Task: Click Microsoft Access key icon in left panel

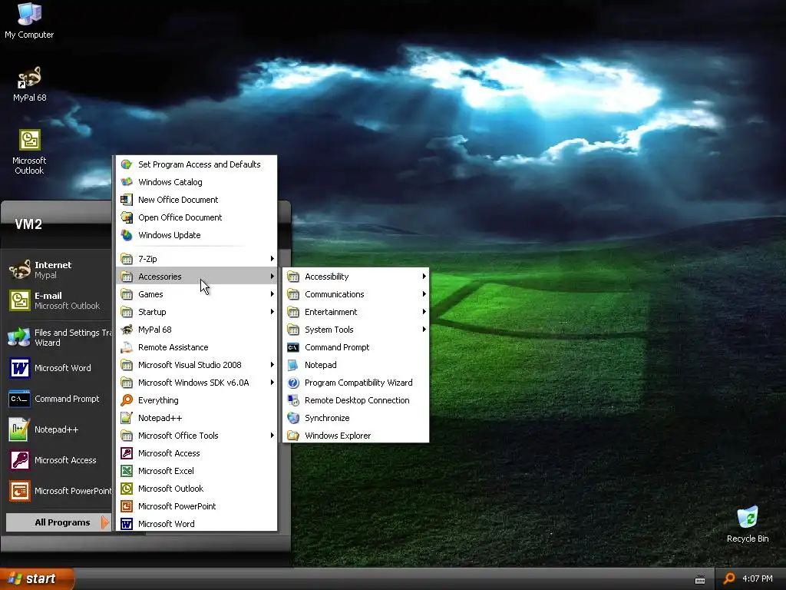Action: point(19,460)
